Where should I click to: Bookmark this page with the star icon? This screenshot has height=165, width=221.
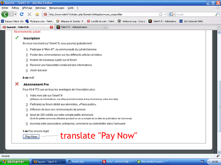[161, 14]
